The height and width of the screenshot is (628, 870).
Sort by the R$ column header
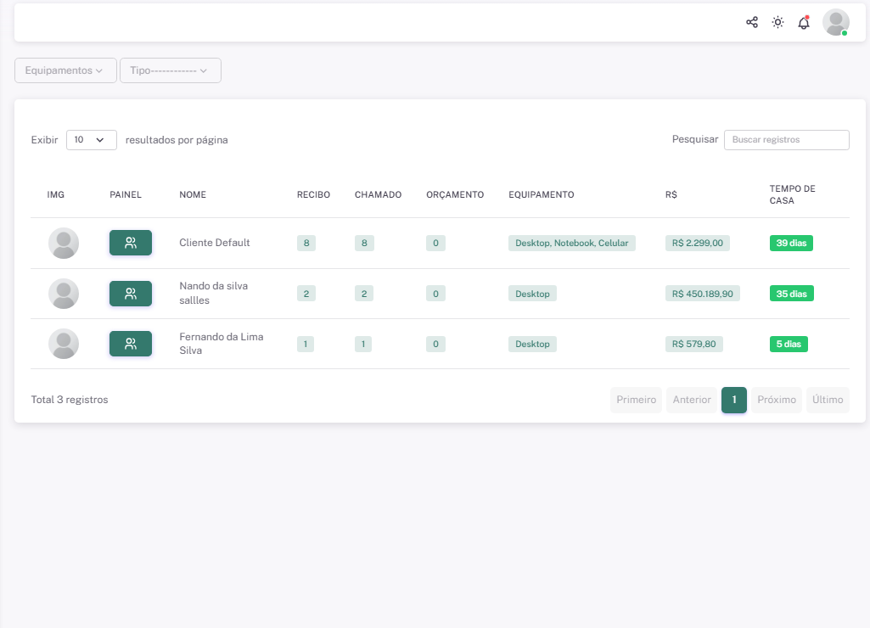(671, 194)
